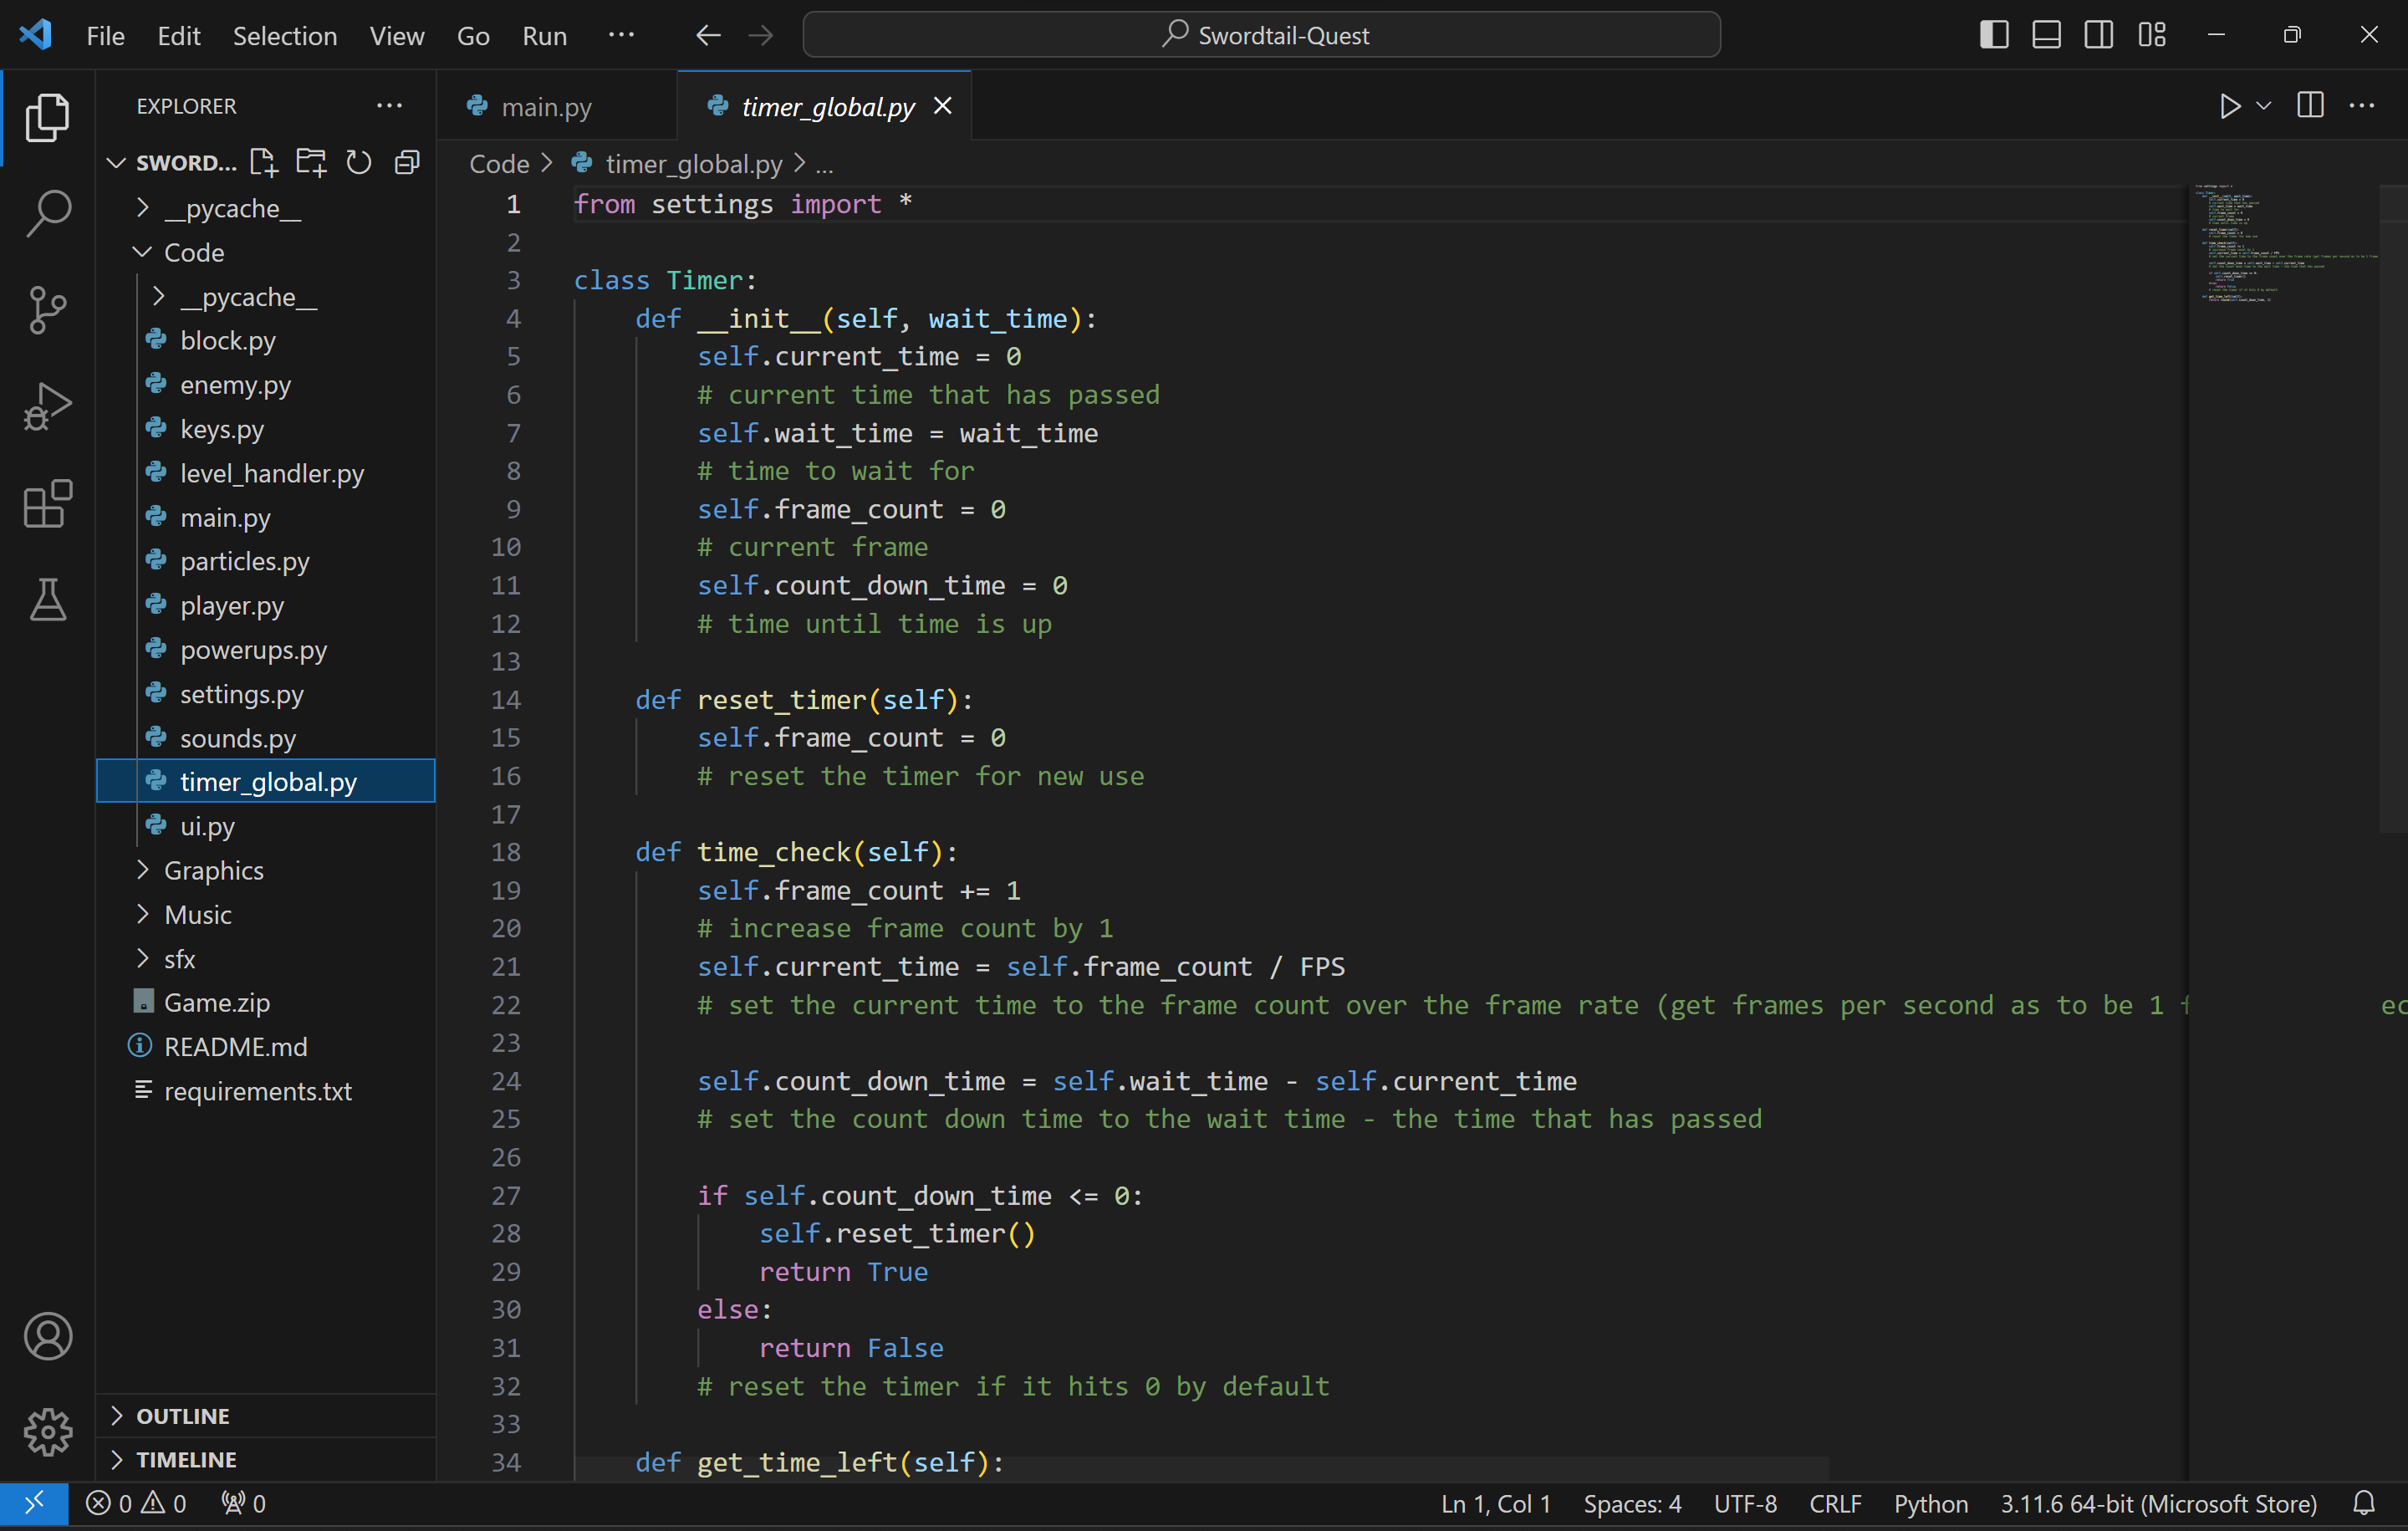2408x1531 pixels.
Task: Expand the Graphics folder
Action: (x=213, y=870)
